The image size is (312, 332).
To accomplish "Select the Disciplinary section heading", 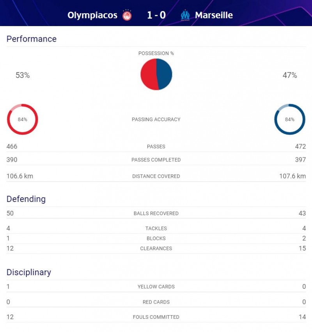I will coord(29,272).
